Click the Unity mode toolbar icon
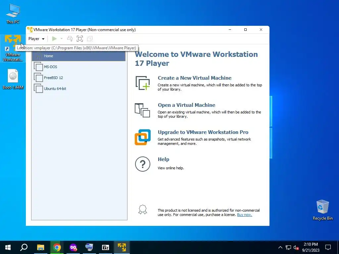 pyautogui.click(x=90, y=39)
